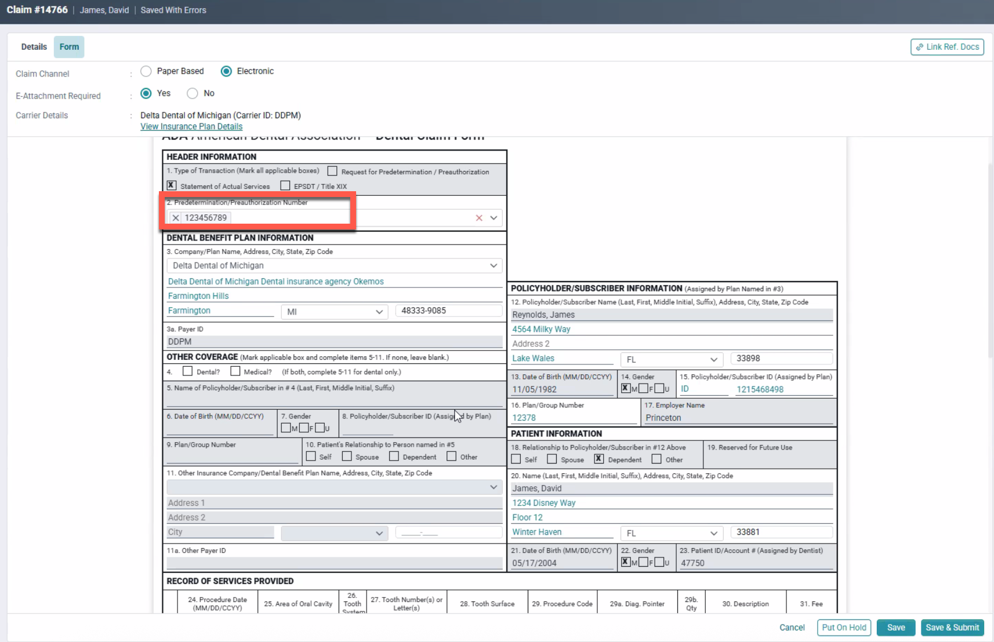994x642 pixels.
Task: Save the claim form
Action: point(896,628)
